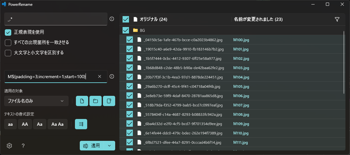Clear the replace text field with X
Screen dimensions: 350x155
tap(100, 77)
